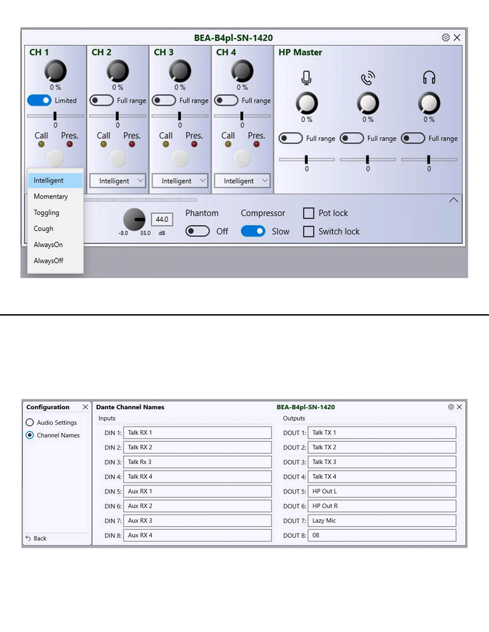The height and width of the screenshot is (632, 489).
Task: Toggle CH 1 Limited range switch
Action: (39, 100)
